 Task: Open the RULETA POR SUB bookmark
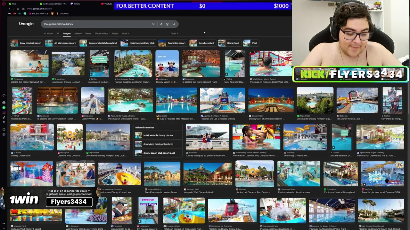tap(39, 14)
